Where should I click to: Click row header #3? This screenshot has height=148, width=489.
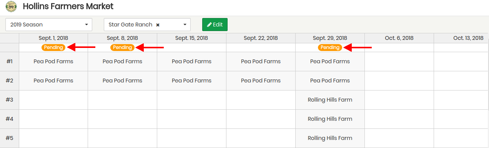pyautogui.click(x=10, y=100)
